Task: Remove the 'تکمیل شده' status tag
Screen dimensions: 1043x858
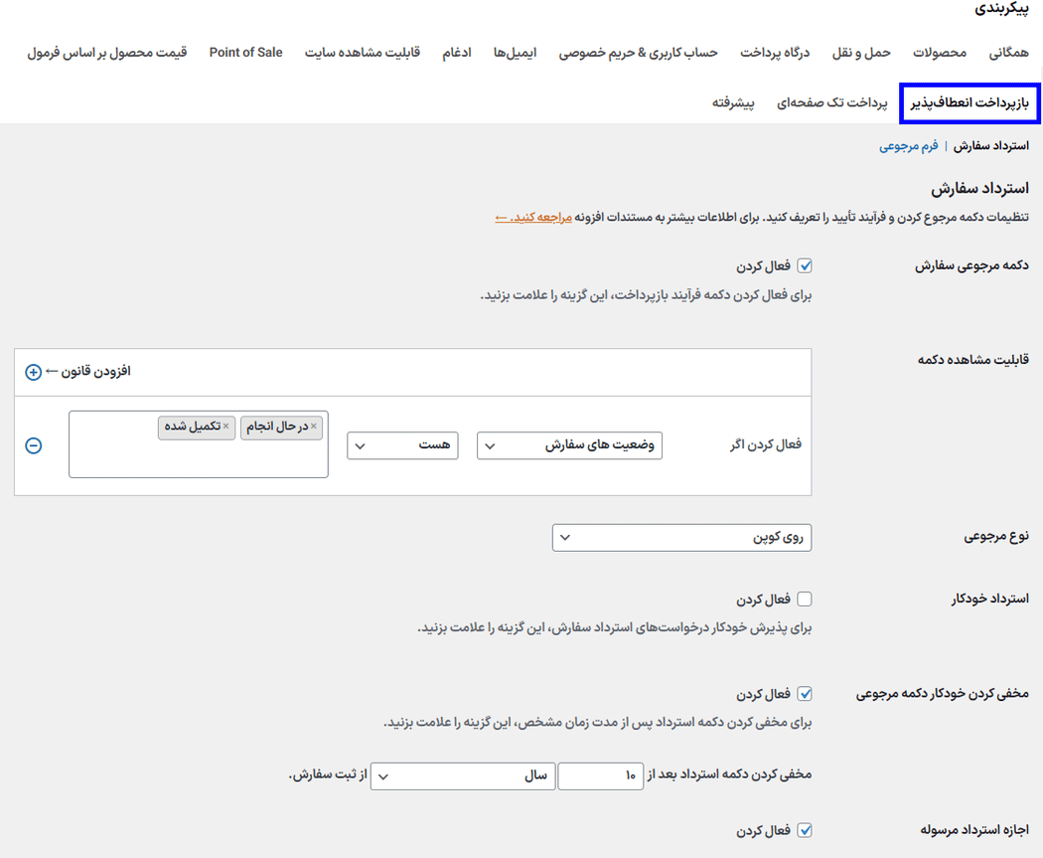Action: [x=226, y=427]
